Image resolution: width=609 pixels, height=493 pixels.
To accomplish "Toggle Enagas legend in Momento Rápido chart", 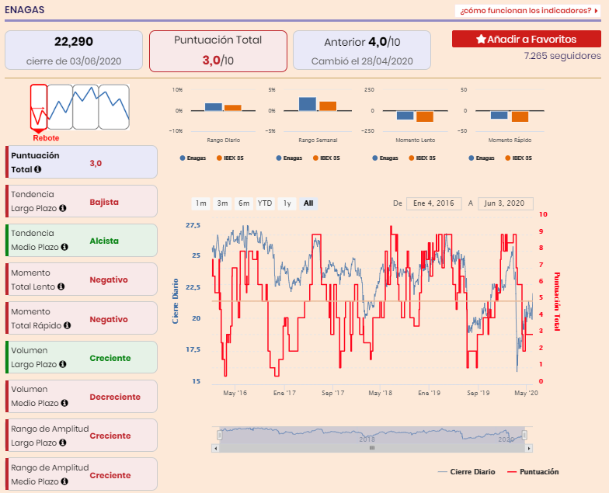I will coord(482,158).
